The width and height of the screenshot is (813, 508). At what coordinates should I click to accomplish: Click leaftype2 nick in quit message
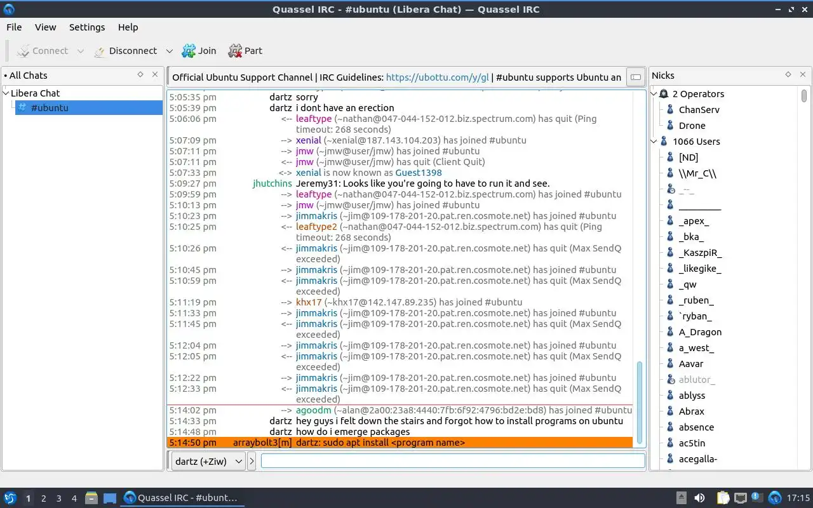pyautogui.click(x=316, y=227)
